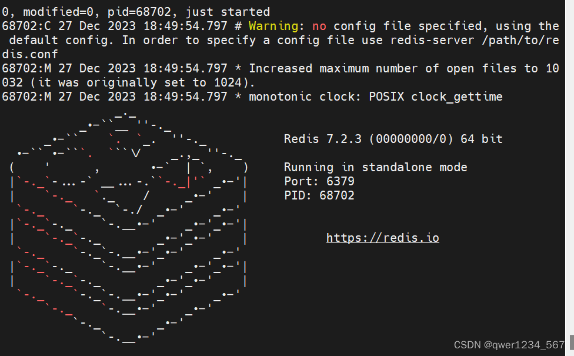Click the 'monotonic clock' log line
Screen dimensions: 574x356
[x=296, y=97]
